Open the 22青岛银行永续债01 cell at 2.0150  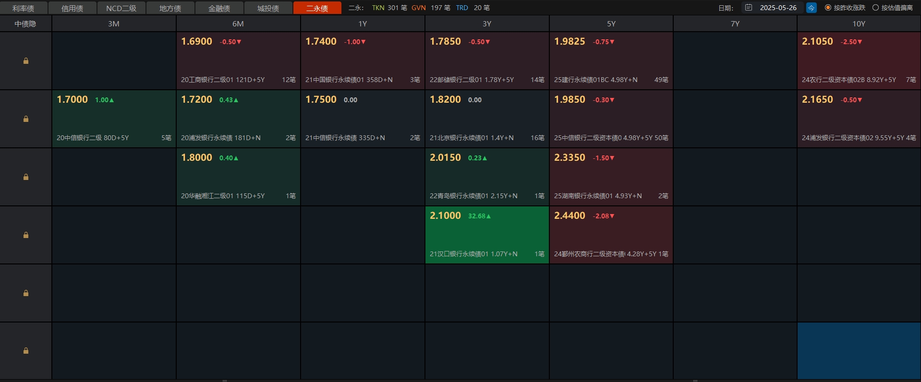click(487, 177)
